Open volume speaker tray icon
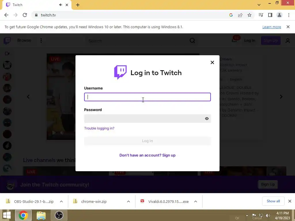 tap(268, 215)
